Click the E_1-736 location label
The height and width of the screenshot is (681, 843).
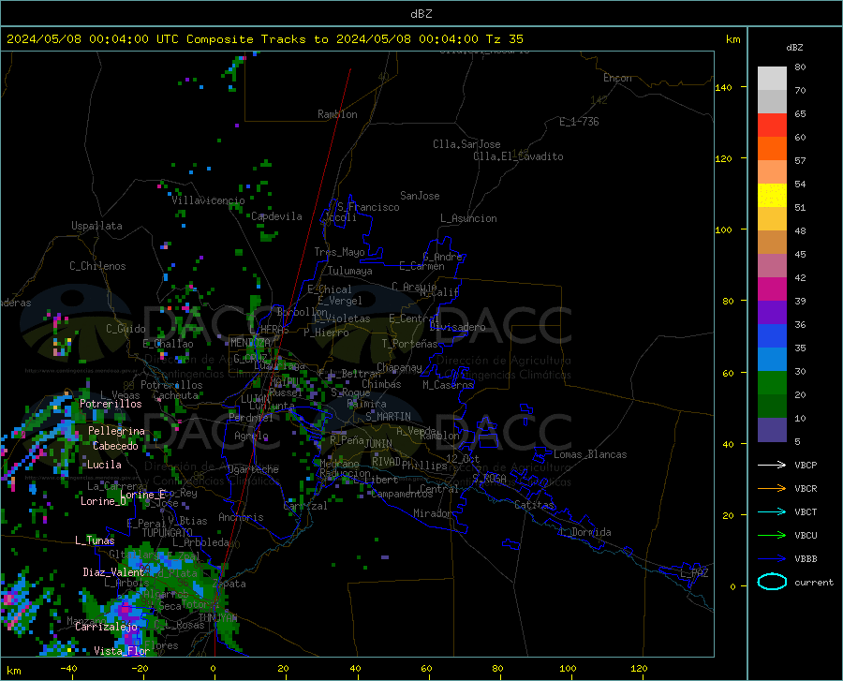point(579,122)
